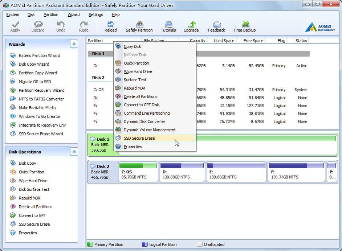
Task: Click highlighted SSD Secure Erase menu entry
Action: pyautogui.click(x=155, y=138)
